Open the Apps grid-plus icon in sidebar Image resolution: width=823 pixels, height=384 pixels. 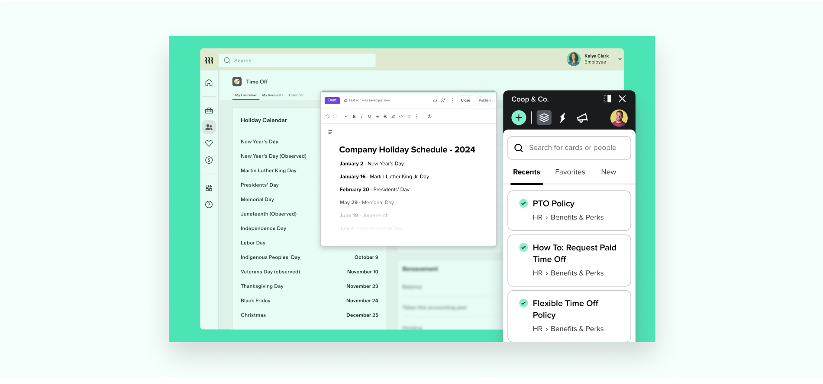pos(209,188)
